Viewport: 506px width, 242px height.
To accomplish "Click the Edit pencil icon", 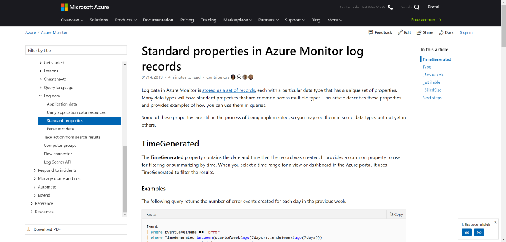I will point(400,32).
